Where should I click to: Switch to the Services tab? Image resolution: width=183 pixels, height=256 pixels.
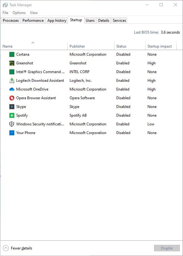pyautogui.click(x=119, y=21)
